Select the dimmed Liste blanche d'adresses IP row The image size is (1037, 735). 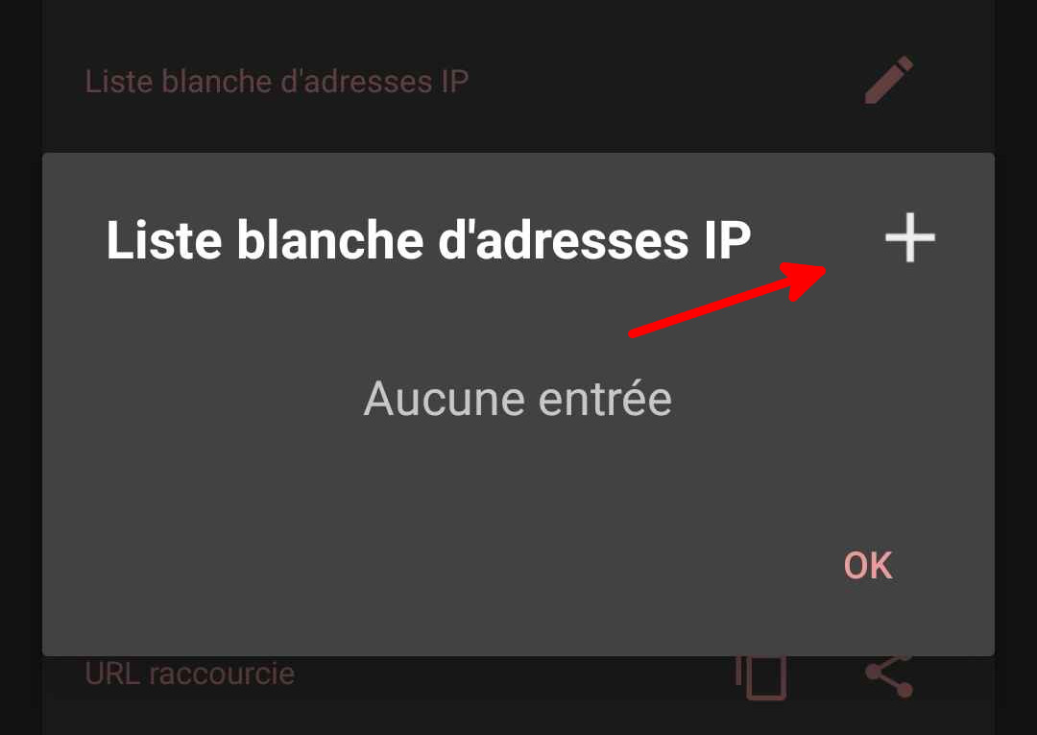coord(518,81)
